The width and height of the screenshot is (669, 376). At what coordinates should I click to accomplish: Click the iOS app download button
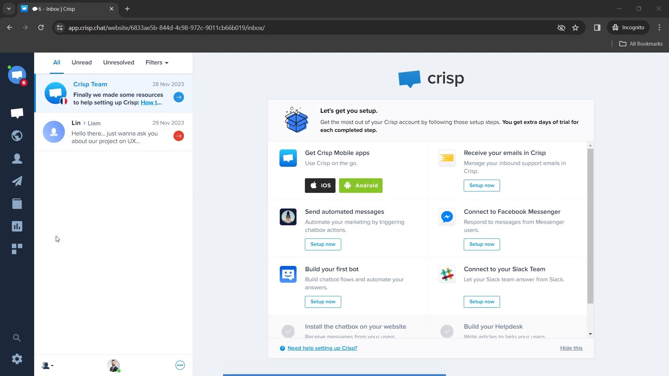click(321, 186)
